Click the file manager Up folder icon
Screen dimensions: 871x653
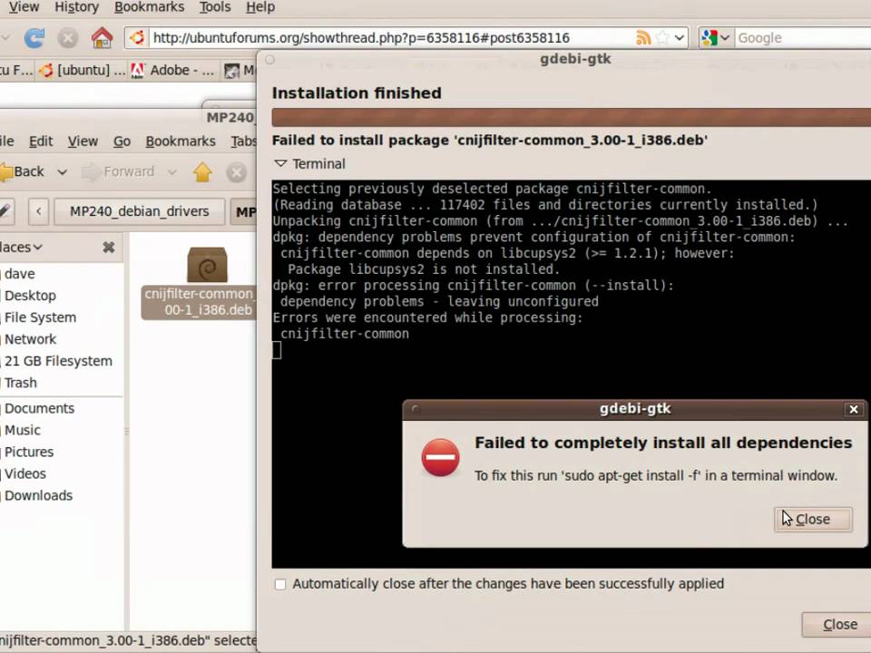pyautogui.click(x=202, y=172)
